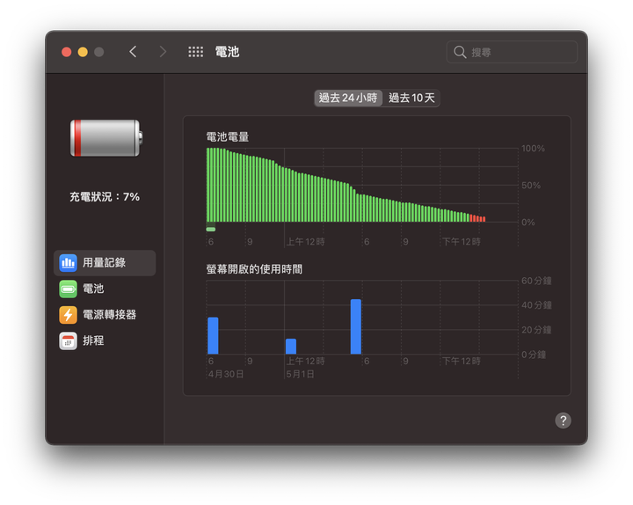Click the small green charging indicator under chart

point(211,230)
